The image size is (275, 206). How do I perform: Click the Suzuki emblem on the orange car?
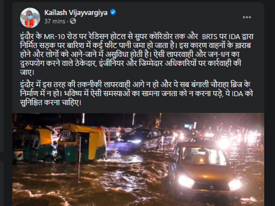[x=212, y=187]
